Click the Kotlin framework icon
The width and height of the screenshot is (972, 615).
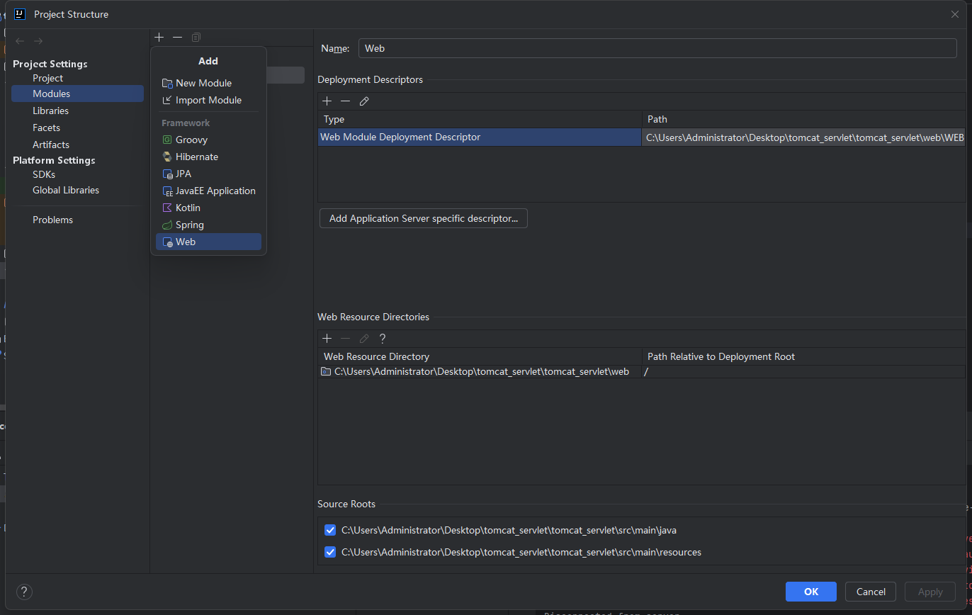pyautogui.click(x=167, y=208)
